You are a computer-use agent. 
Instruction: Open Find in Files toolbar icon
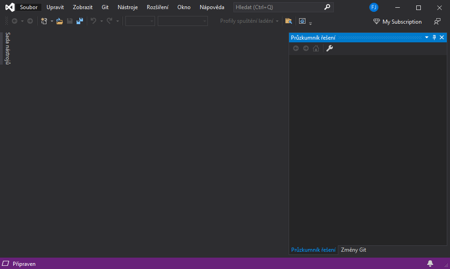pyautogui.click(x=288, y=21)
